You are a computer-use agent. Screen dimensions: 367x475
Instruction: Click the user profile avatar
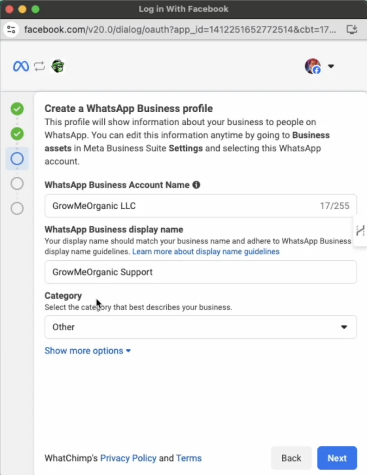tap(312, 66)
